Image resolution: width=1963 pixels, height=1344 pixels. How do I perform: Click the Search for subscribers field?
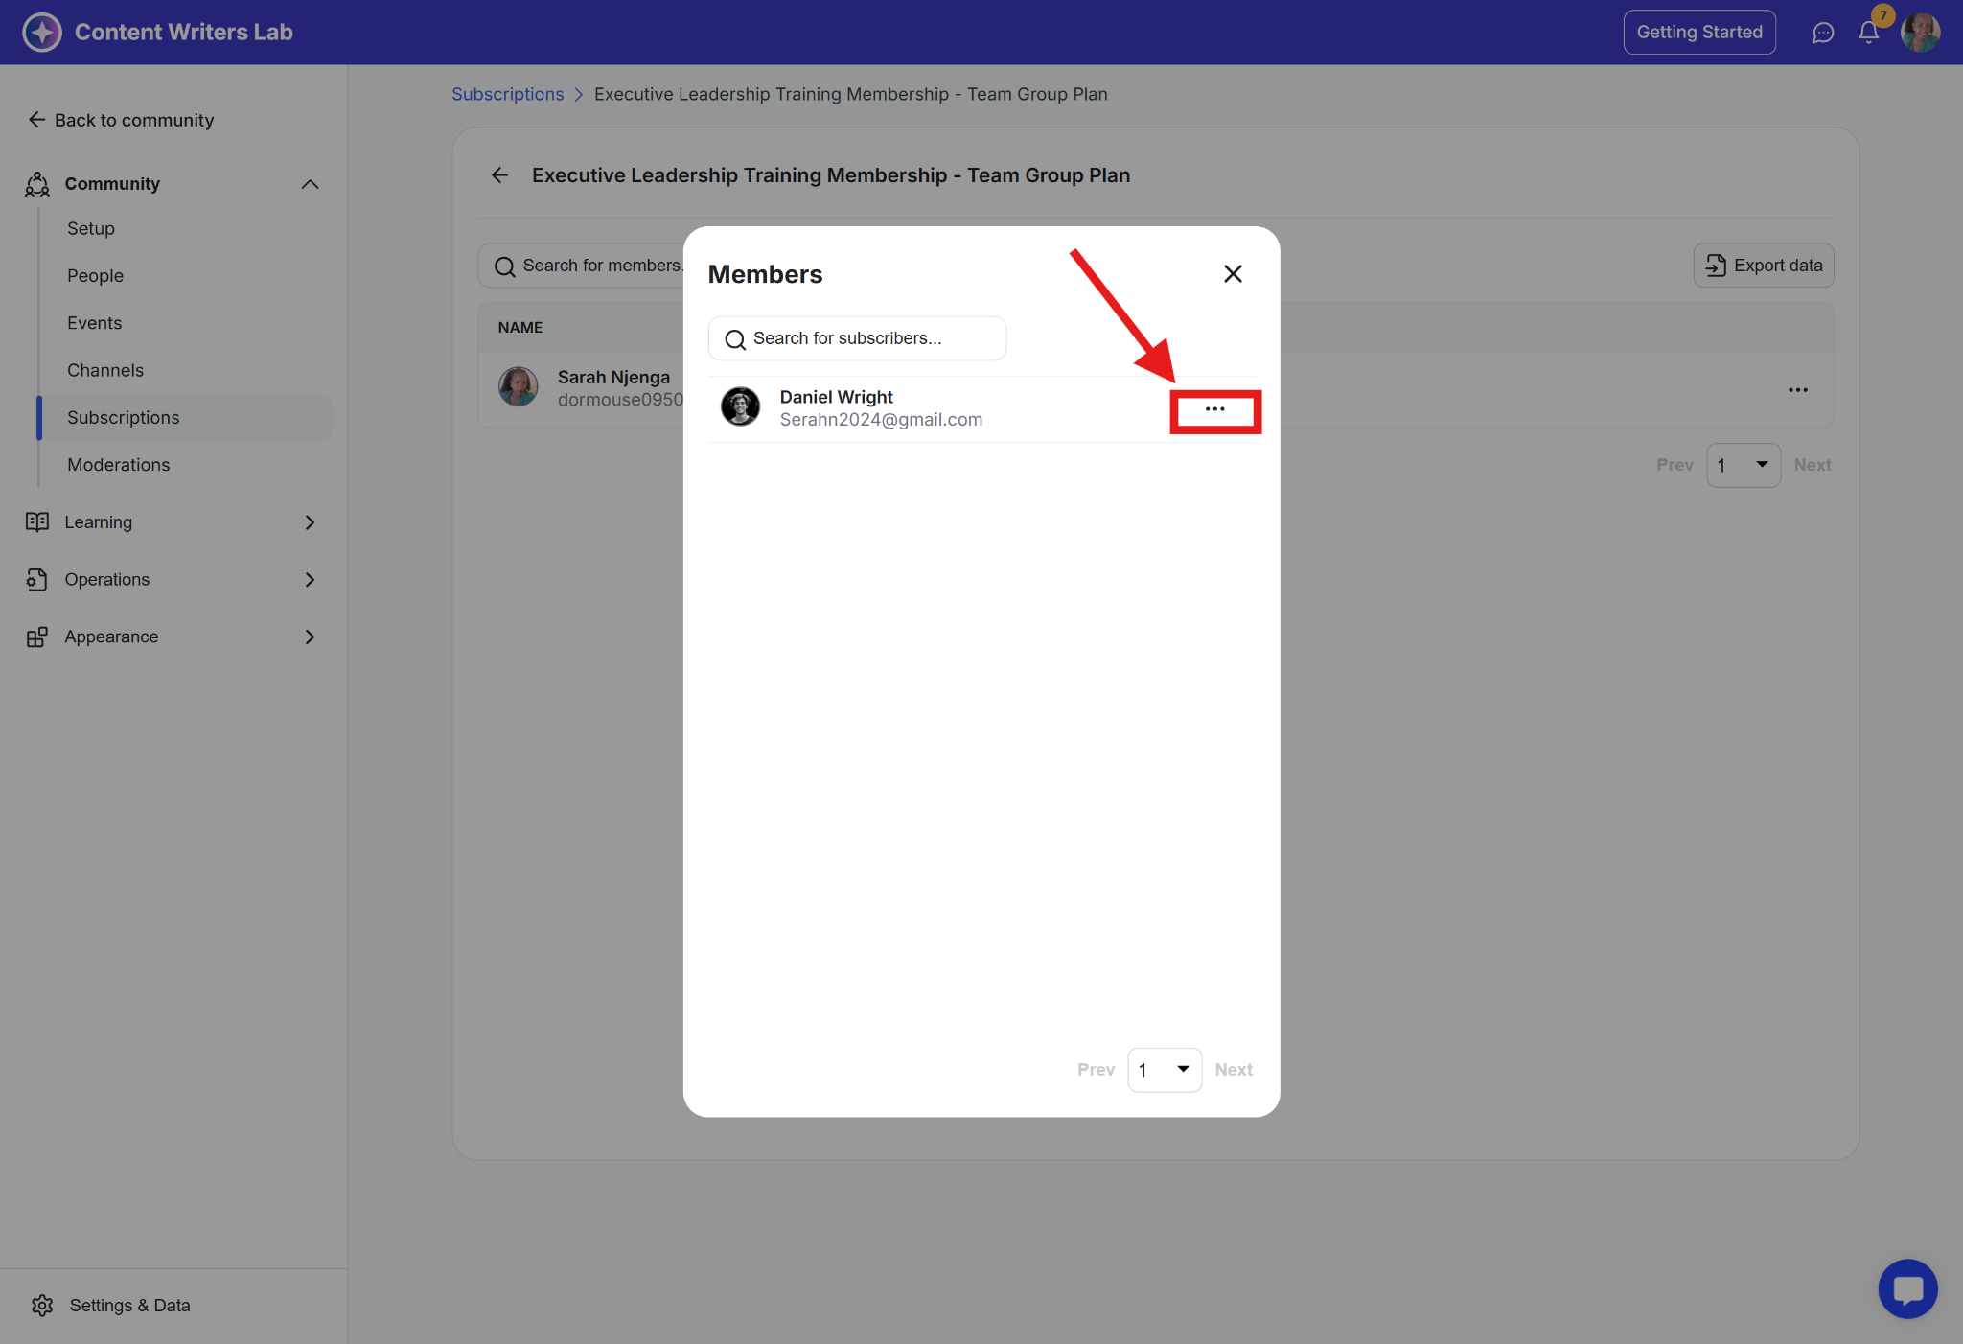coord(857,338)
